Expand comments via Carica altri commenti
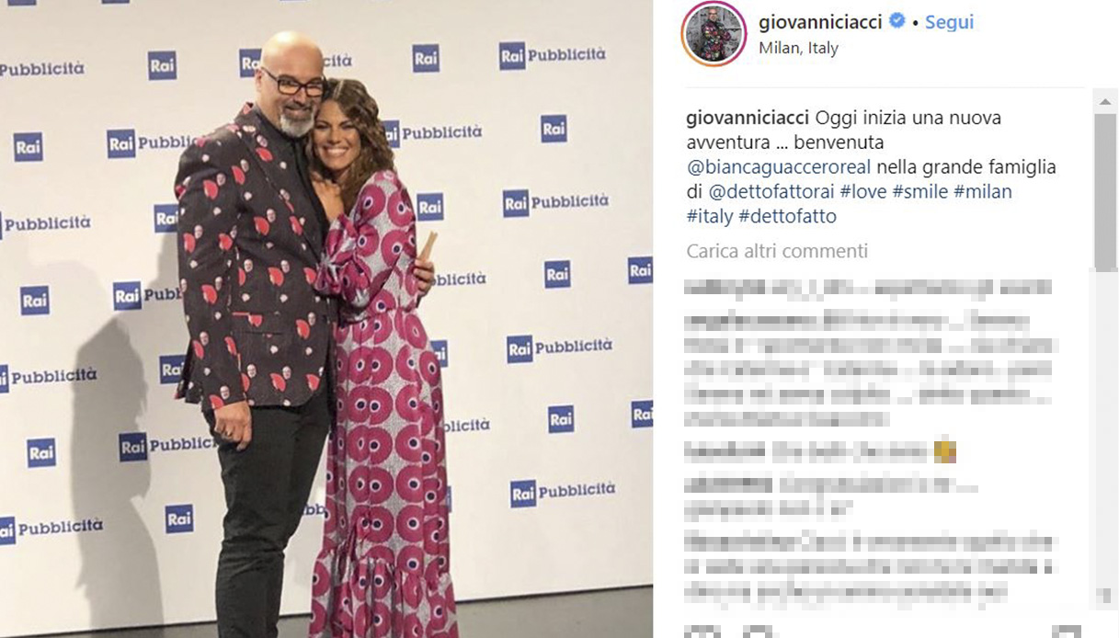The height and width of the screenshot is (638, 1119). 777,251
